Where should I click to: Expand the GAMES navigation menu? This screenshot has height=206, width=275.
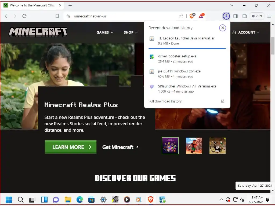point(105,32)
